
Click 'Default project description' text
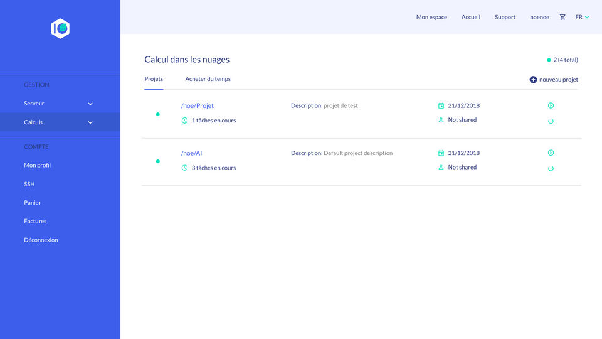pyautogui.click(x=358, y=153)
